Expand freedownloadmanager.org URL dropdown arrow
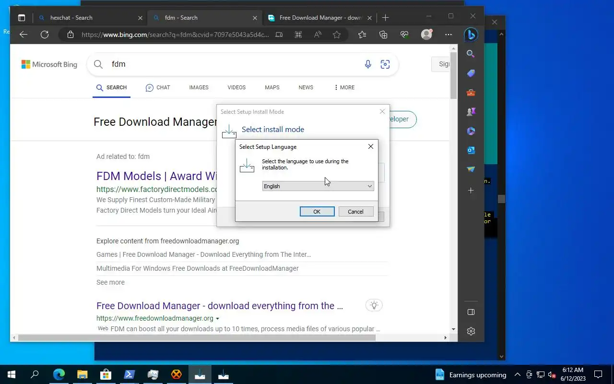The width and height of the screenshot is (614, 384). (x=217, y=319)
